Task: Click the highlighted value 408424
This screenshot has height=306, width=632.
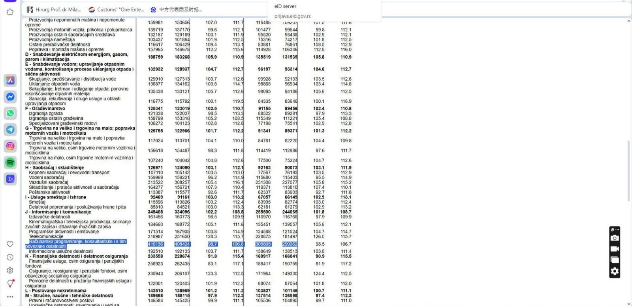Action: (182, 244)
